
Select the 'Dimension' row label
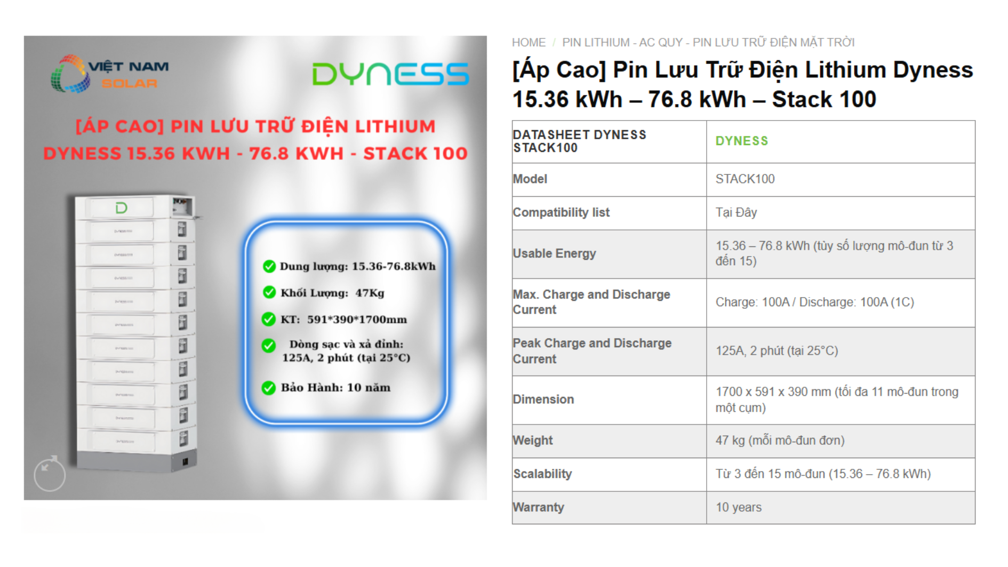(x=543, y=400)
